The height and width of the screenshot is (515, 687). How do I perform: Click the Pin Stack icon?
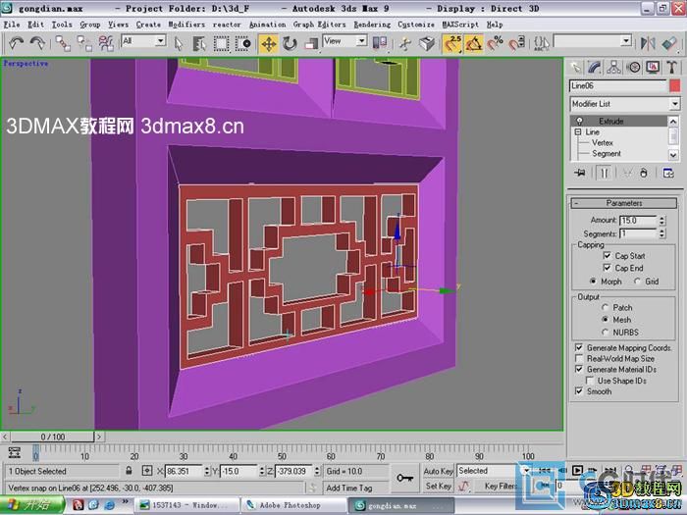(580, 173)
